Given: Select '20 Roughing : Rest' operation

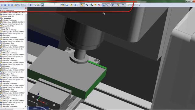Looking at the screenshot, I should pos(8,58).
